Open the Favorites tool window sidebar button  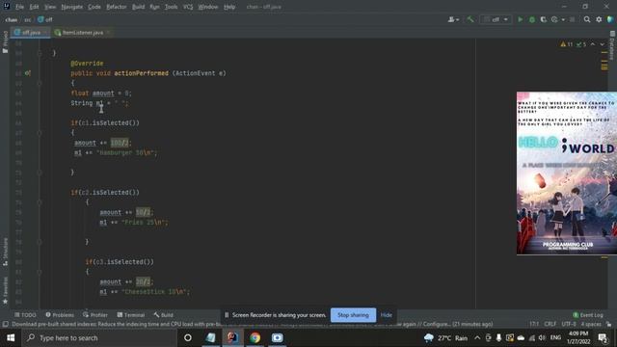coord(5,290)
